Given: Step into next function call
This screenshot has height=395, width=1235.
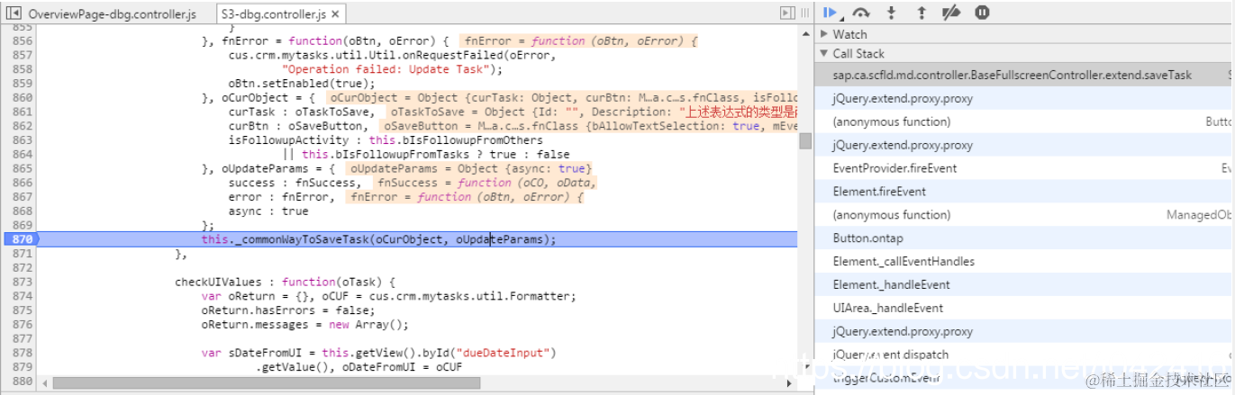Looking at the screenshot, I should point(892,13).
